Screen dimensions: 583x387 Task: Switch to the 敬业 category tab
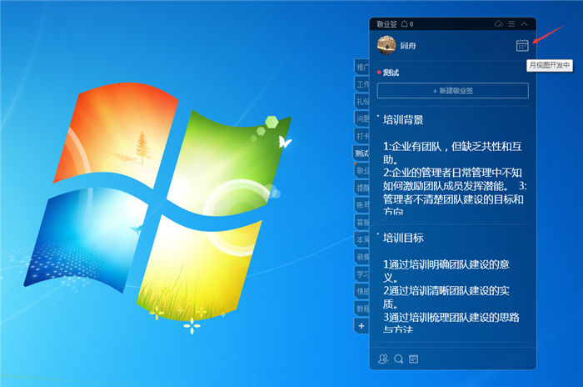(361, 171)
